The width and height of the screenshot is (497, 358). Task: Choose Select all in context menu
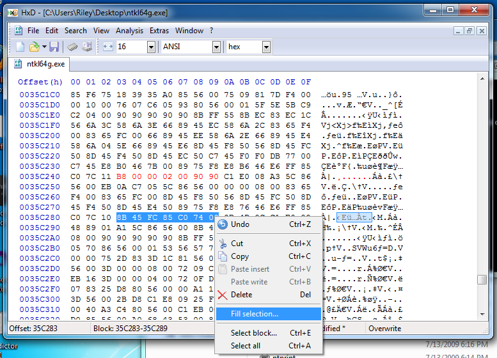point(269,346)
